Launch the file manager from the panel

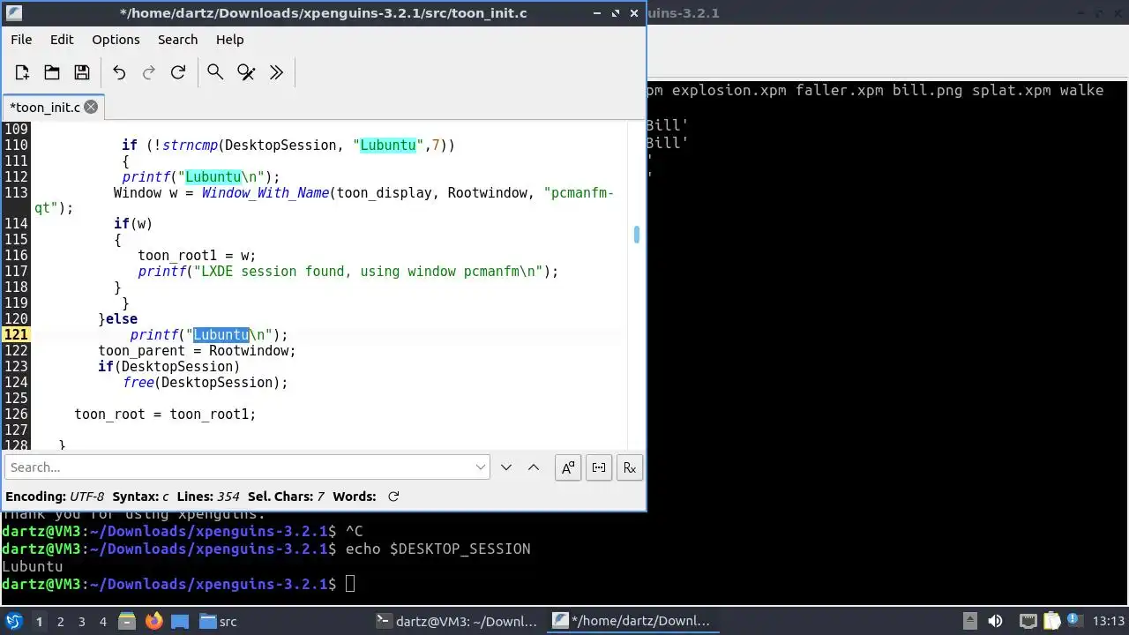[126, 622]
